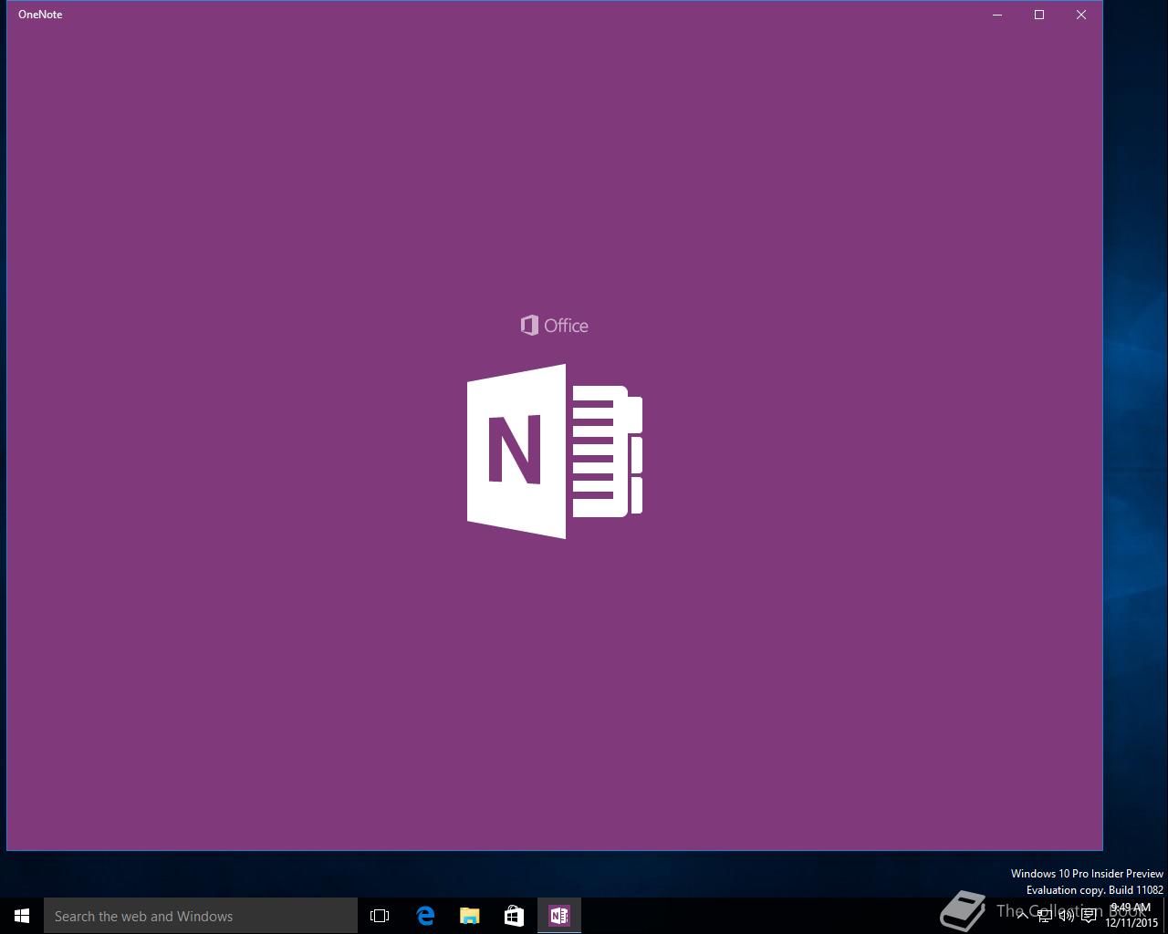The width and height of the screenshot is (1168, 934).
Task: Select the OneNote taskbar icon
Action: click(x=559, y=916)
